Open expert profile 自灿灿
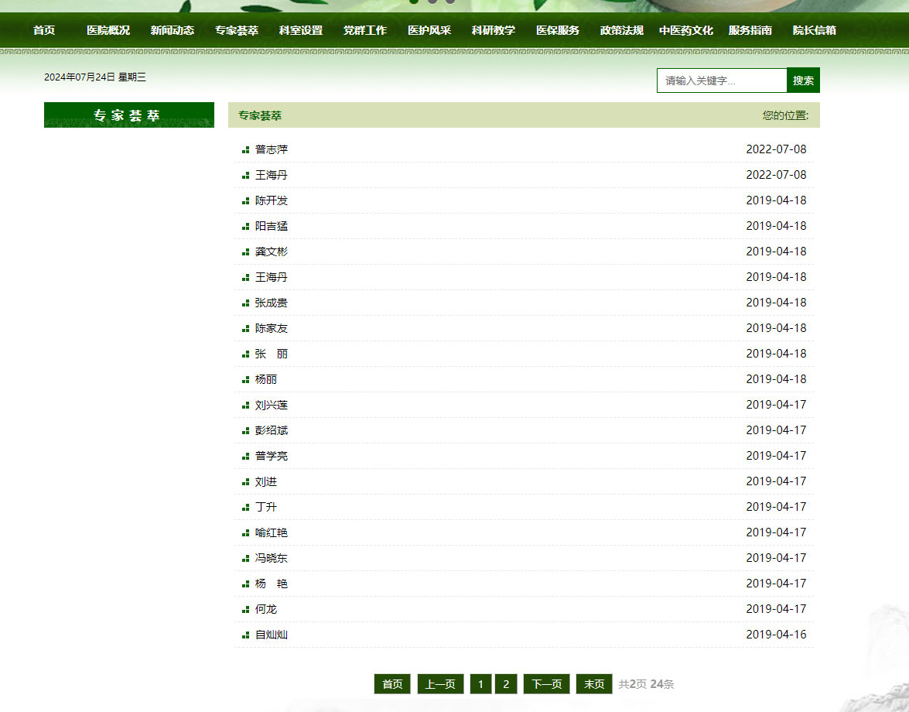This screenshot has width=909, height=712. click(272, 635)
